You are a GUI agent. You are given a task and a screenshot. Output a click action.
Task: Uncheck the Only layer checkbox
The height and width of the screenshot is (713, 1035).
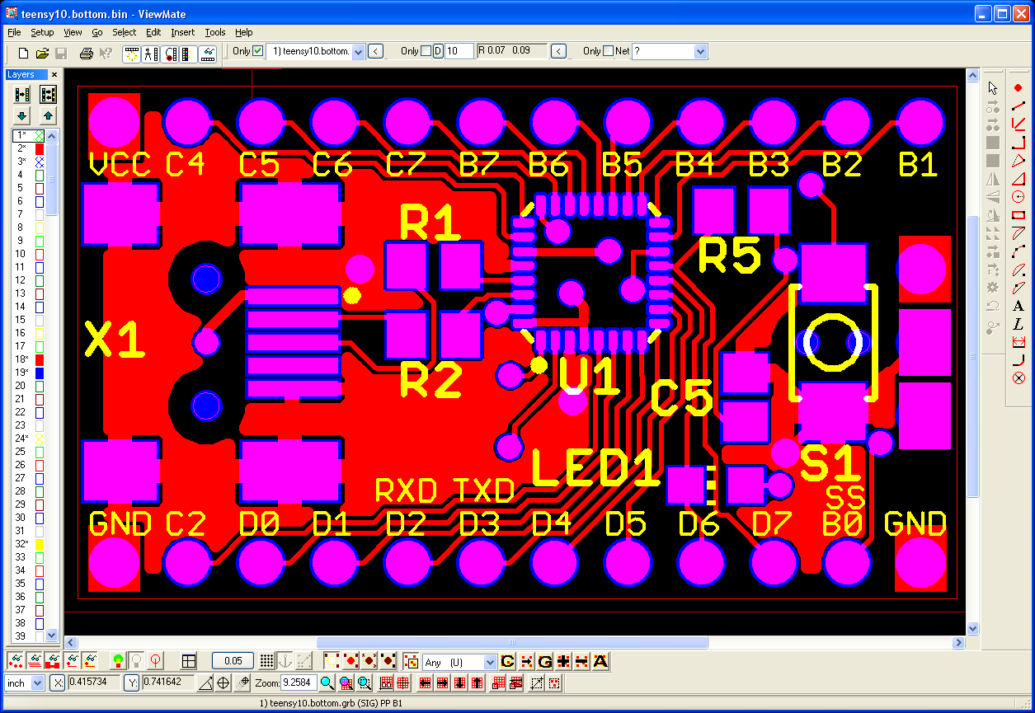coord(258,51)
